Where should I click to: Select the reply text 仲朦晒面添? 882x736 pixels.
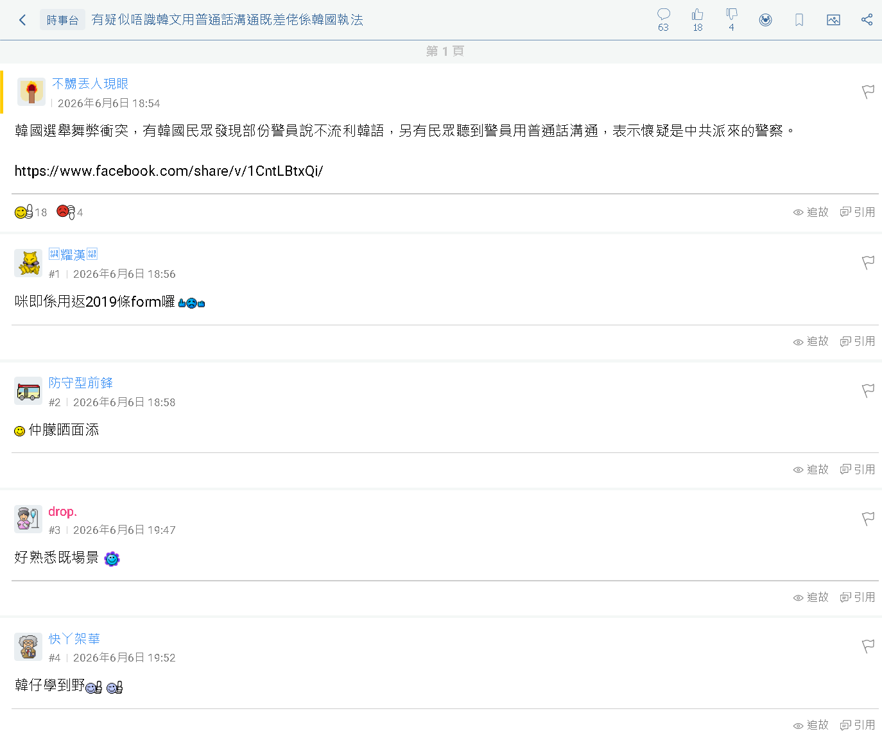click(x=64, y=430)
